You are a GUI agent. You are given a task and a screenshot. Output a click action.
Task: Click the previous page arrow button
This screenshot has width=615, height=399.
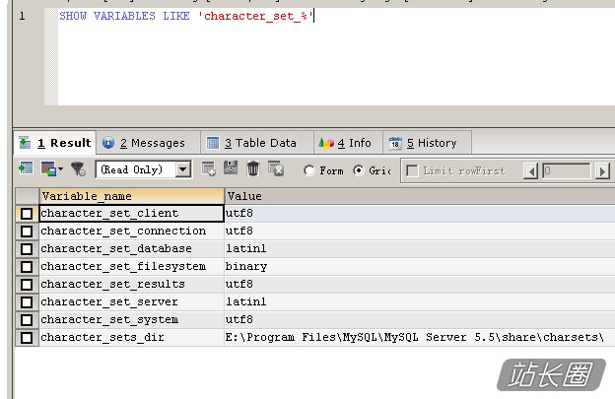coord(530,171)
